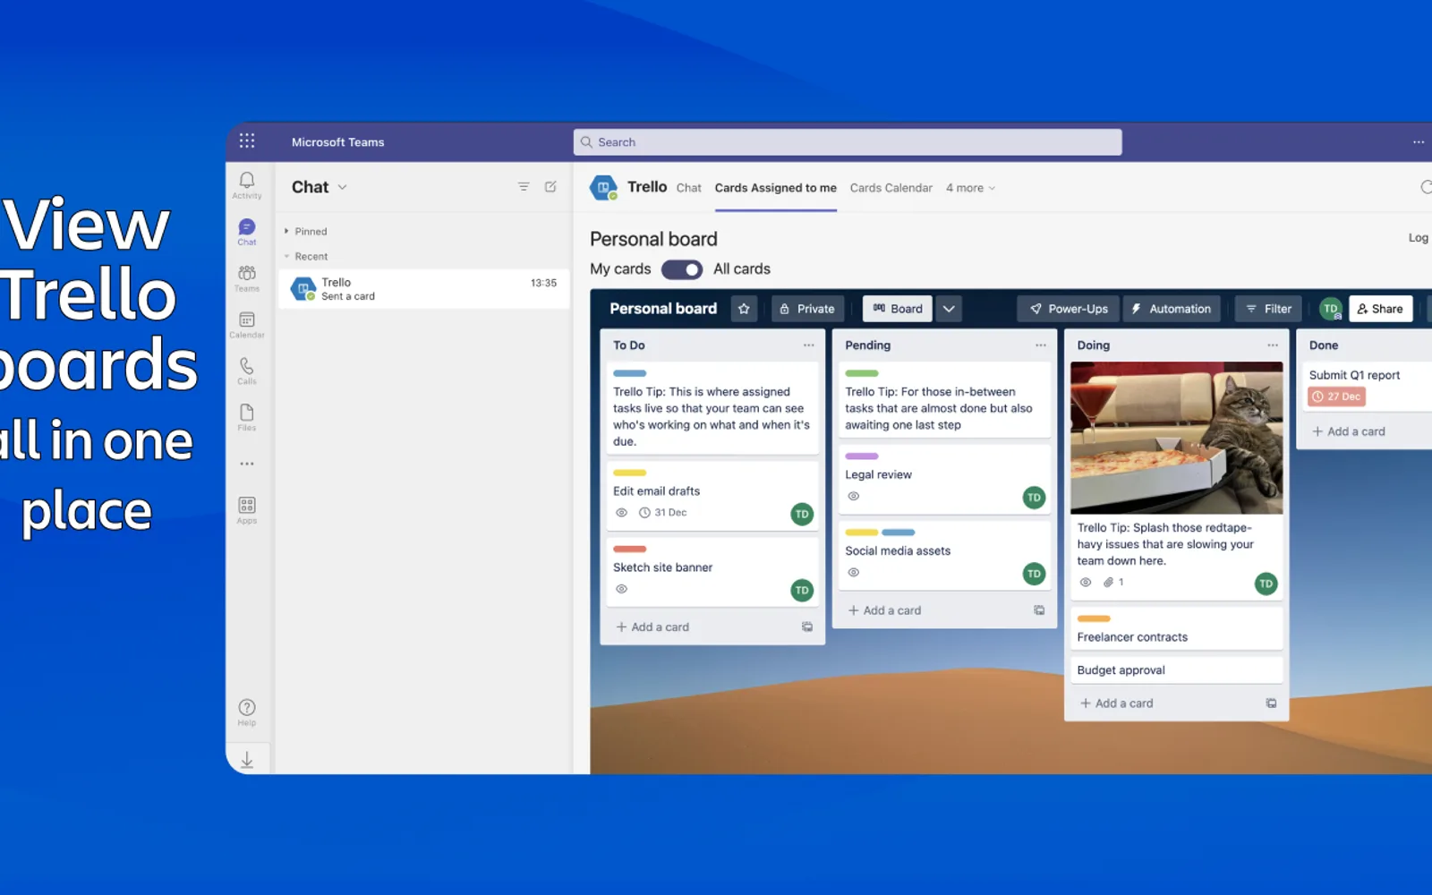Select the Chat item in sidebar
1432x895 pixels.
click(247, 231)
